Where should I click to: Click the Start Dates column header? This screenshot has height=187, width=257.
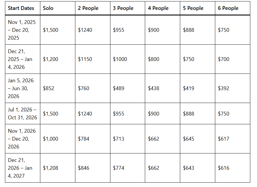[x=21, y=8]
